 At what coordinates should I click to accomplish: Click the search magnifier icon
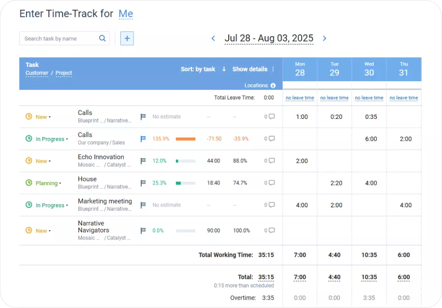pos(102,38)
